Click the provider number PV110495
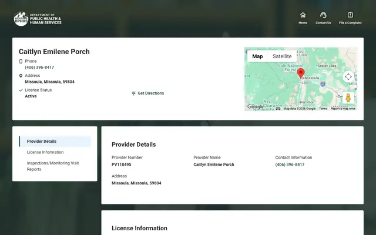The image size is (376, 235). click(122, 164)
